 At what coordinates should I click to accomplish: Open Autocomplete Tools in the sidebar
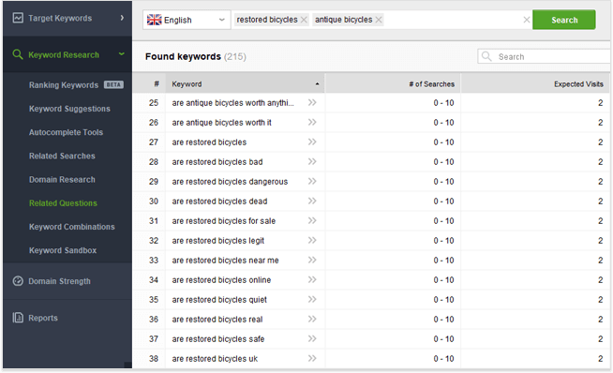point(66,132)
